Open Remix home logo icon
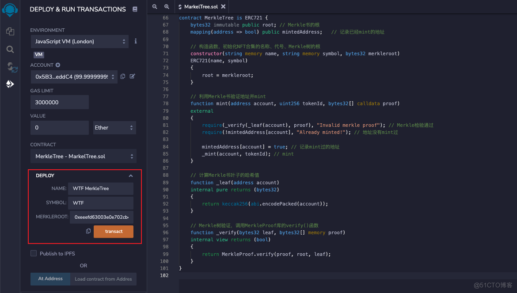 (x=10, y=10)
